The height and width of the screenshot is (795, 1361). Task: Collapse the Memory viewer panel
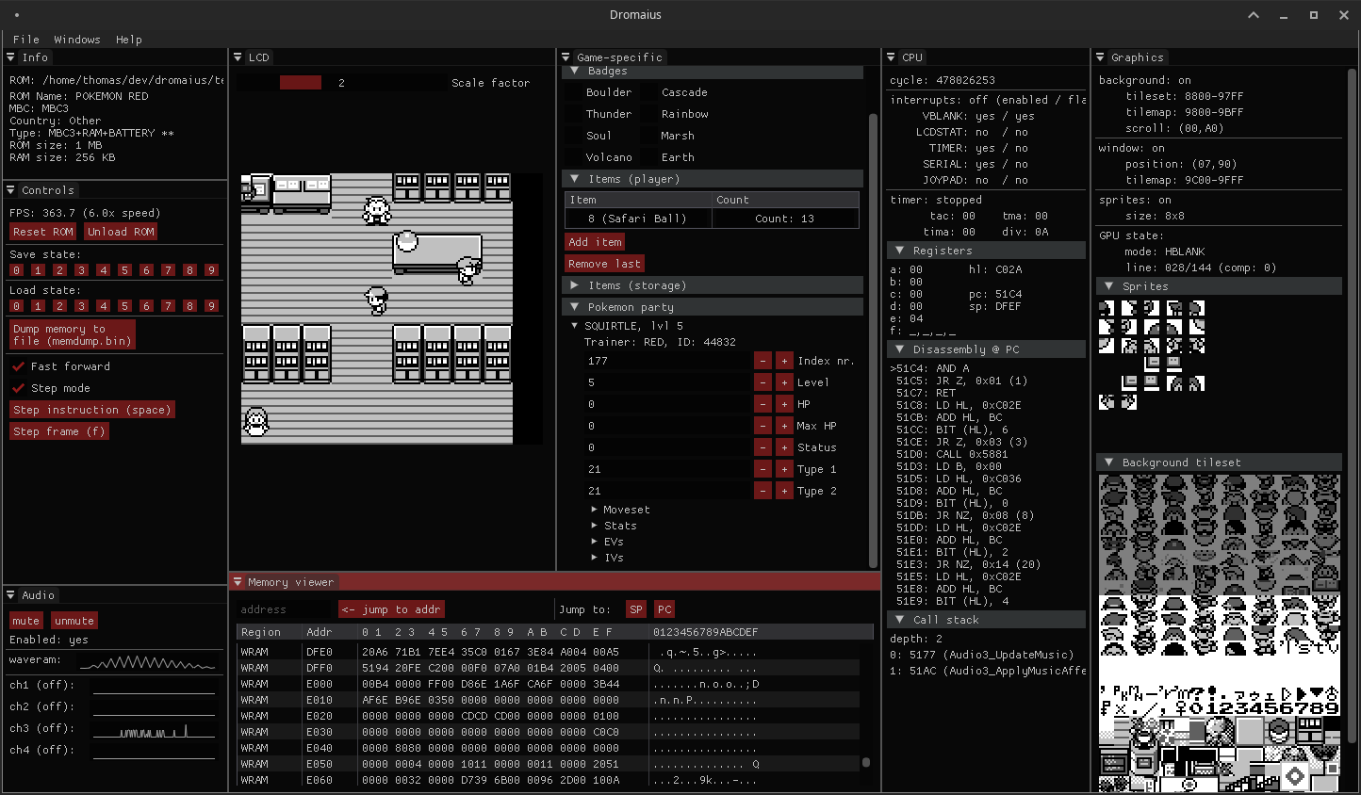(238, 582)
